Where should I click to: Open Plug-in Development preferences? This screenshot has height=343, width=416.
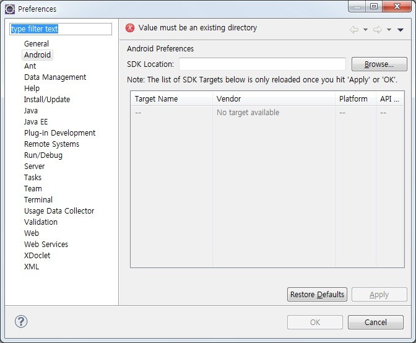coord(59,133)
